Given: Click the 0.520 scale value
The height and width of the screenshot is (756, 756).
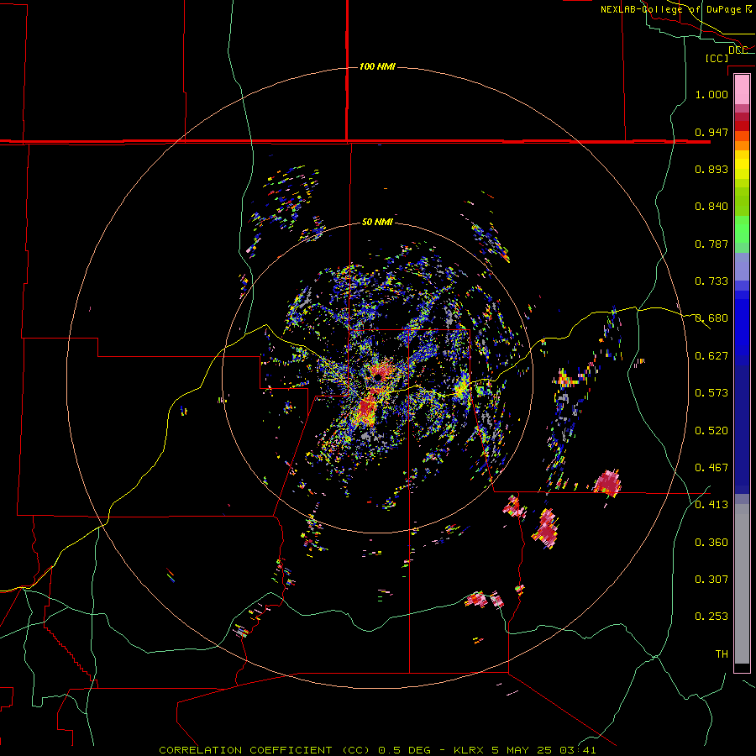Looking at the screenshot, I should coord(711,431).
